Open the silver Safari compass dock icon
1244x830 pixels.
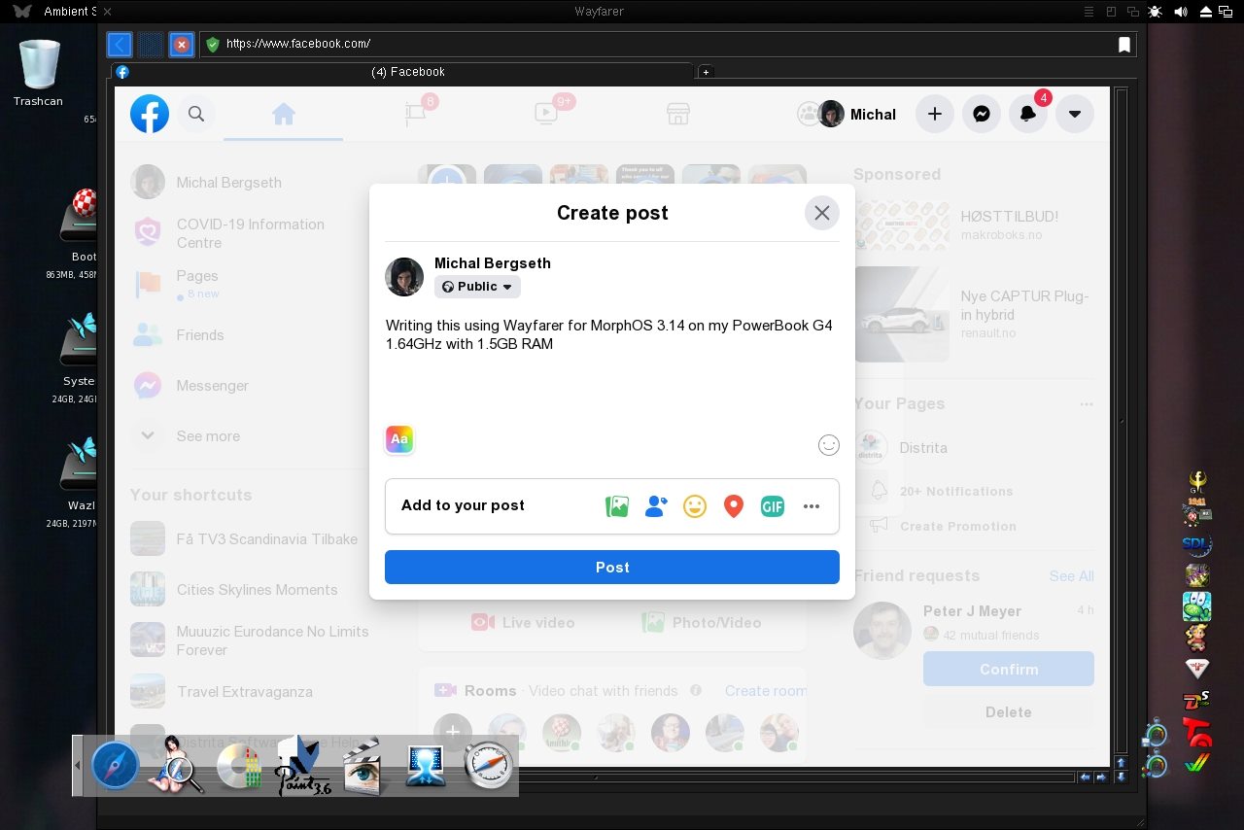(x=488, y=766)
